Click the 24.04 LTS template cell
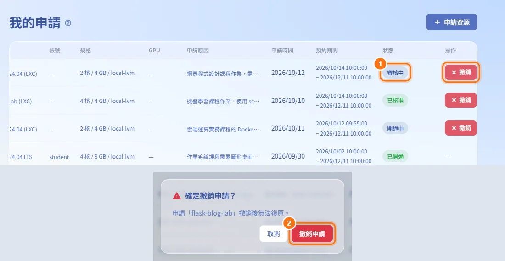The width and height of the screenshot is (505, 261). point(21,157)
